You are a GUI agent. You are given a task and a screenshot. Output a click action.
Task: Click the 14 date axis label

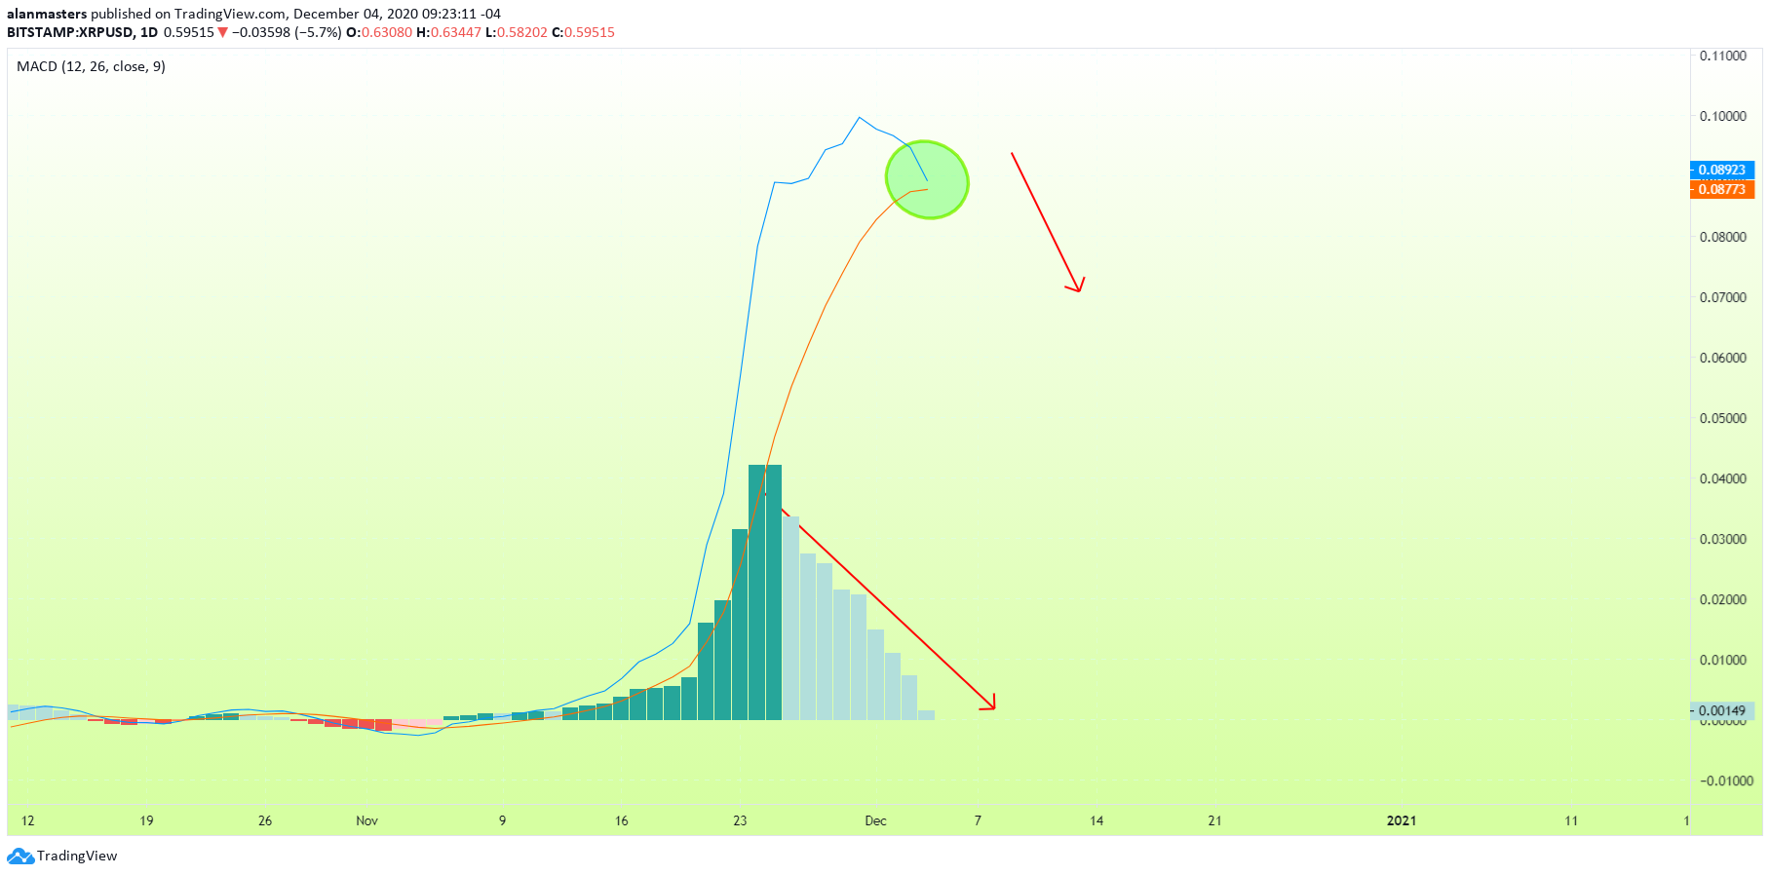(x=1097, y=820)
